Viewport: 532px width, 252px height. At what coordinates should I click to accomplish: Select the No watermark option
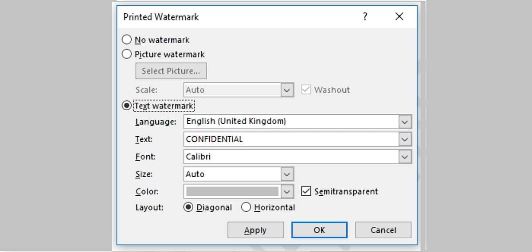pyautogui.click(x=127, y=40)
